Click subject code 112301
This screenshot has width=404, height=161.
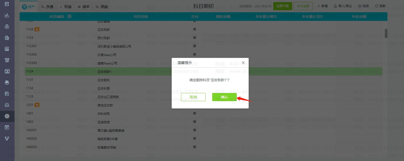pos(31,46)
